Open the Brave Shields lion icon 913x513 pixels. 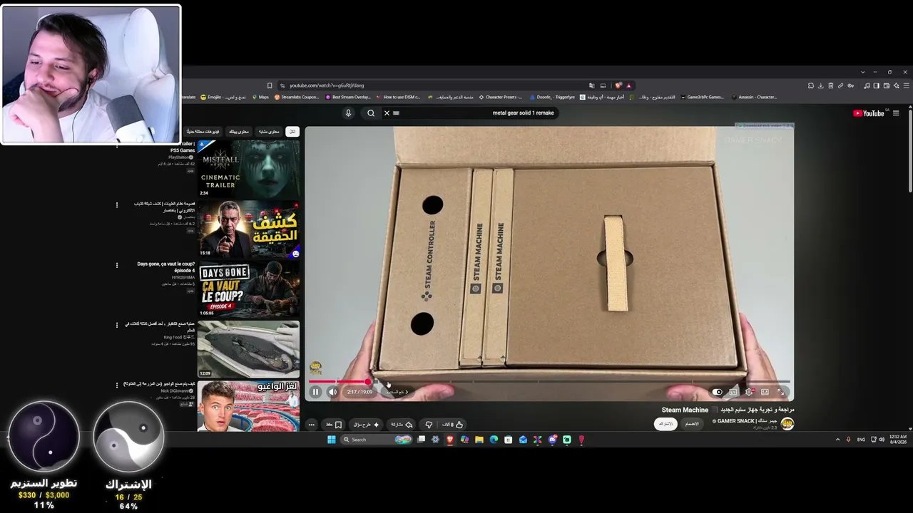[618, 85]
